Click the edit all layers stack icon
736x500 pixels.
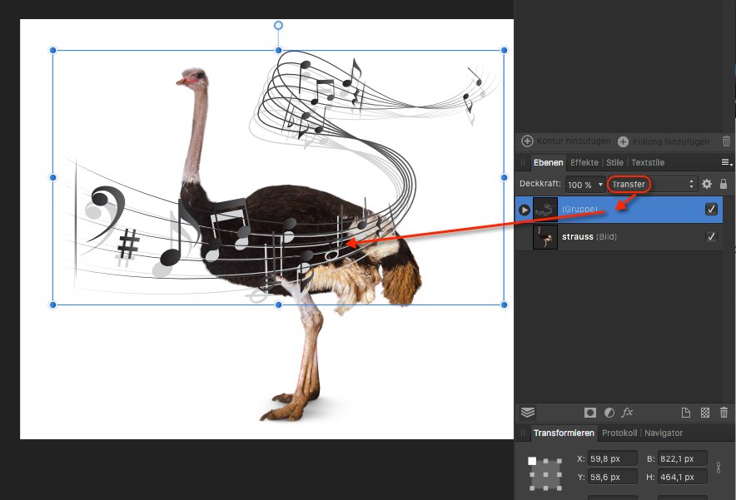click(527, 413)
